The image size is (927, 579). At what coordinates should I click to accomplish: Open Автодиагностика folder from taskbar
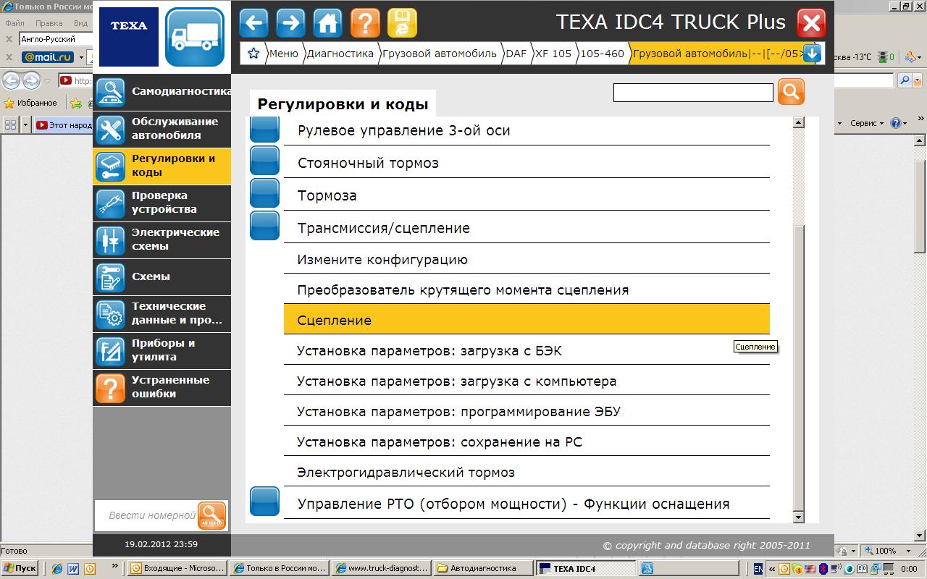point(483,568)
